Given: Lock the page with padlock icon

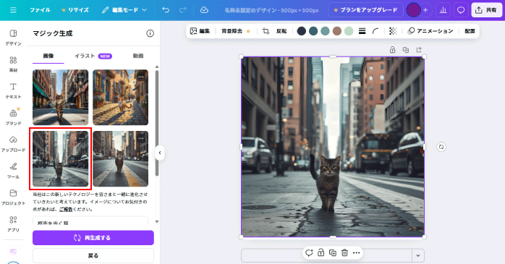Looking at the screenshot, I should click(392, 50).
